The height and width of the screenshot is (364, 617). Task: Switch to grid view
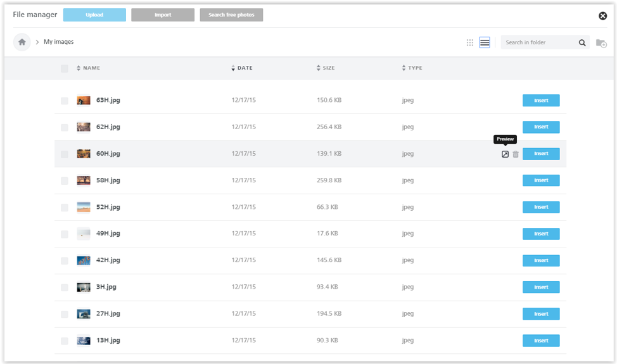click(x=470, y=42)
